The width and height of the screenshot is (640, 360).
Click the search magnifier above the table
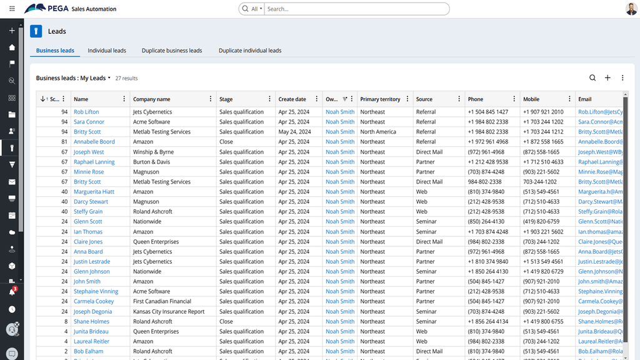point(592,78)
